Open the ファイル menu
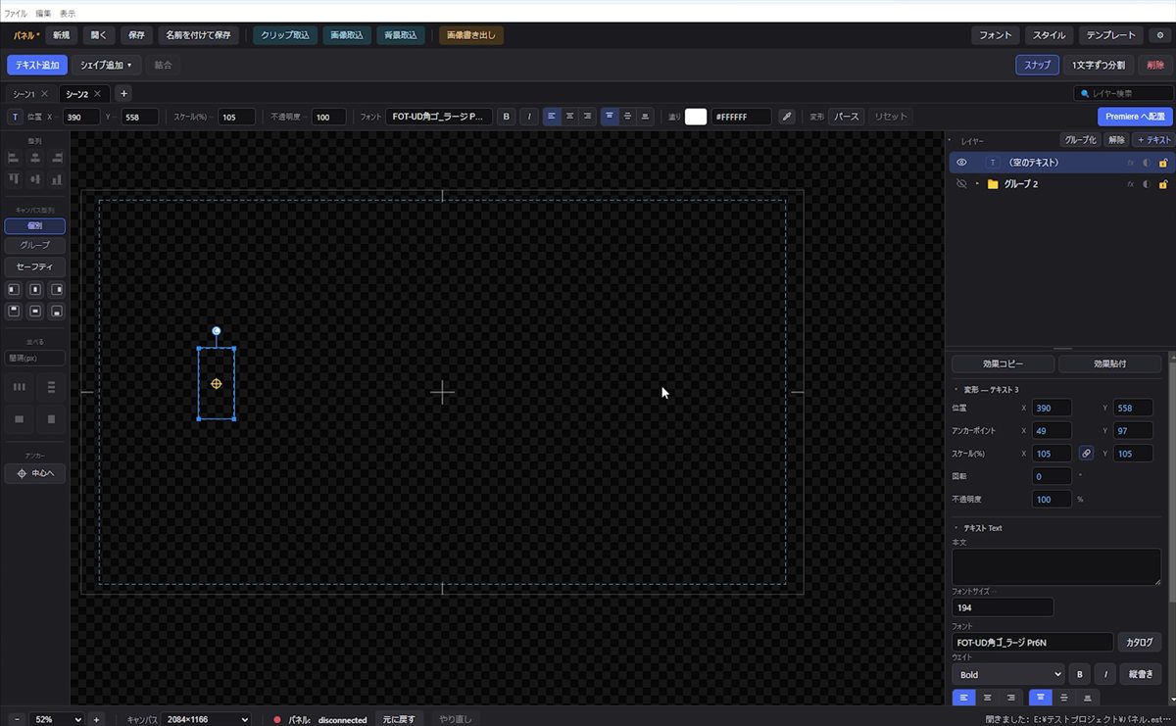The height and width of the screenshot is (726, 1176). (16, 14)
